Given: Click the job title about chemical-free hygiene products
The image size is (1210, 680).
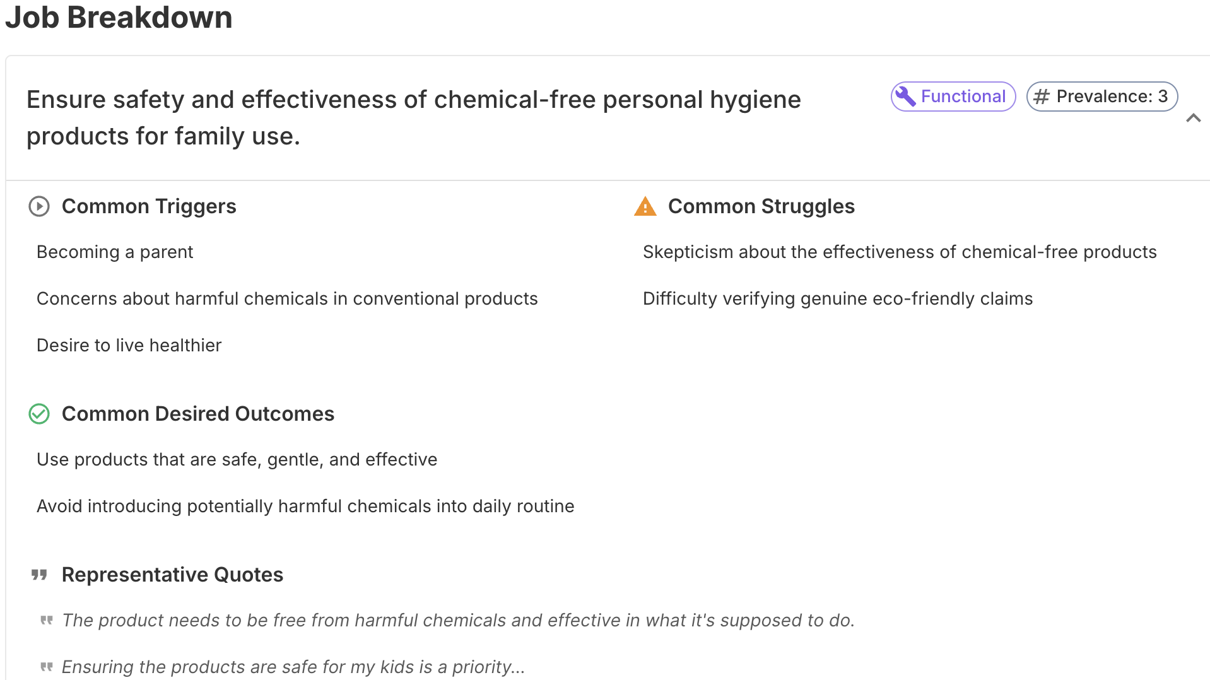Looking at the screenshot, I should (x=413, y=118).
